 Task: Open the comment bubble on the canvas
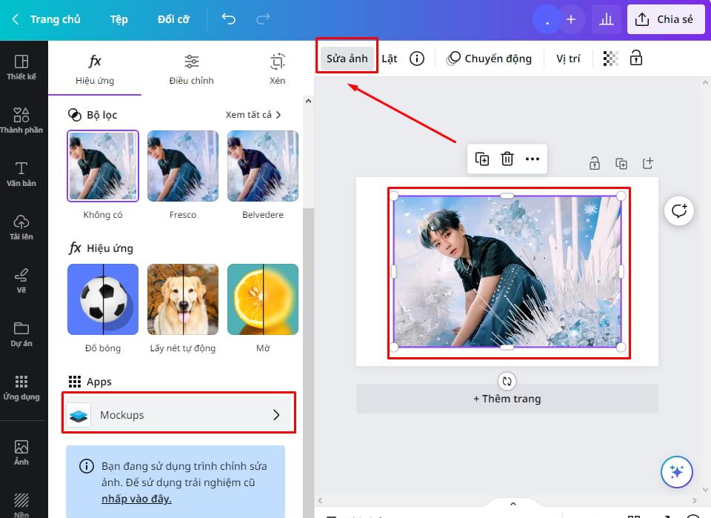pyautogui.click(x=678, y=210)
